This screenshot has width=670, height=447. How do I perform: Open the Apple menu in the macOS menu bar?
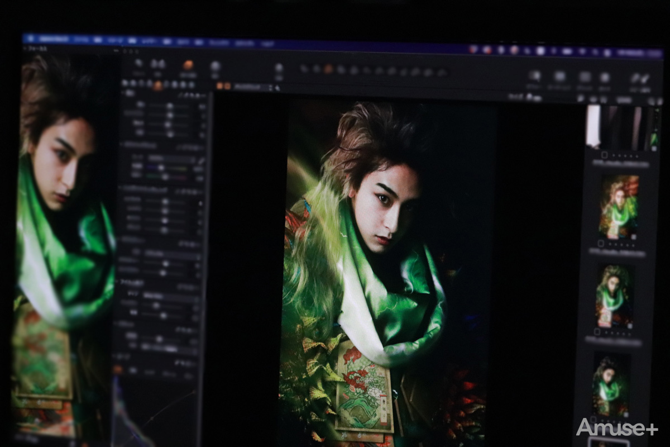coord(30,39)
